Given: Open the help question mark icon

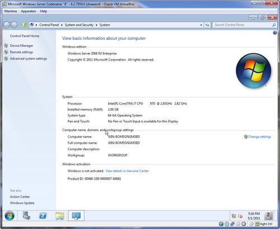Looking at the screenshot, I should tap(275, 33).
